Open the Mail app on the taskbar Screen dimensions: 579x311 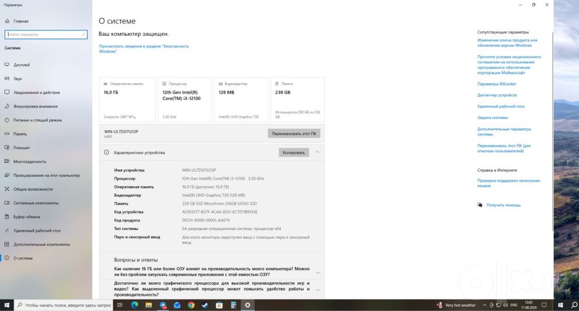177,305
